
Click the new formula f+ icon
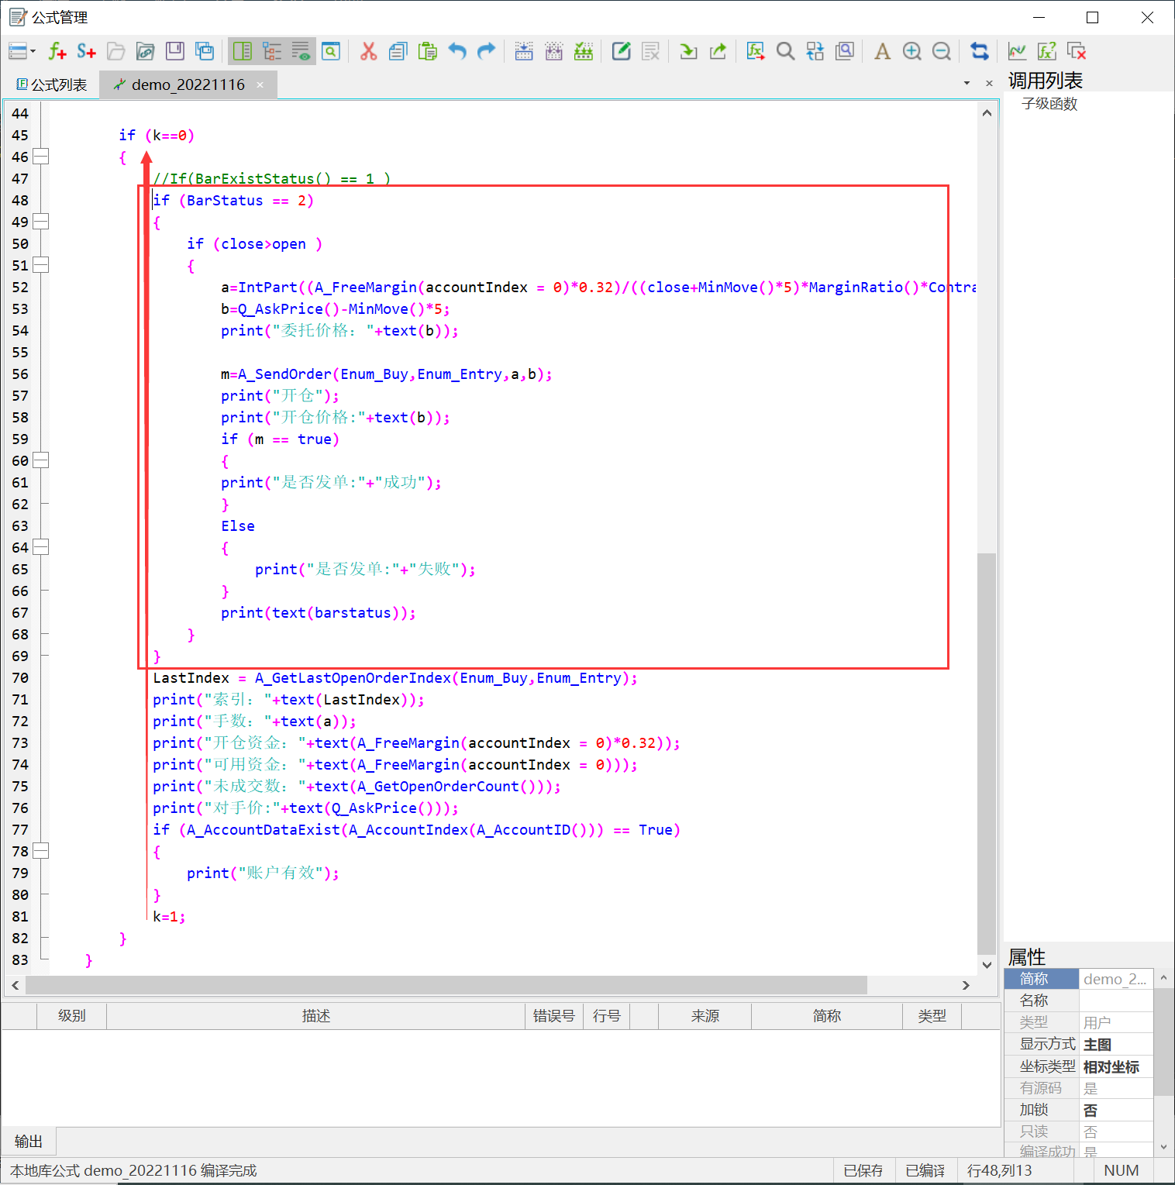point(57,51)
